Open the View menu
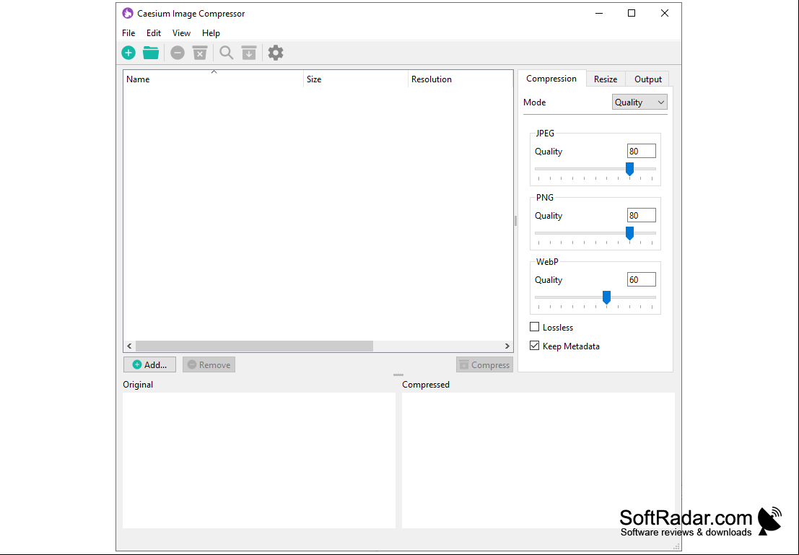Screen dimensions: 799x555 coord(181,33)
